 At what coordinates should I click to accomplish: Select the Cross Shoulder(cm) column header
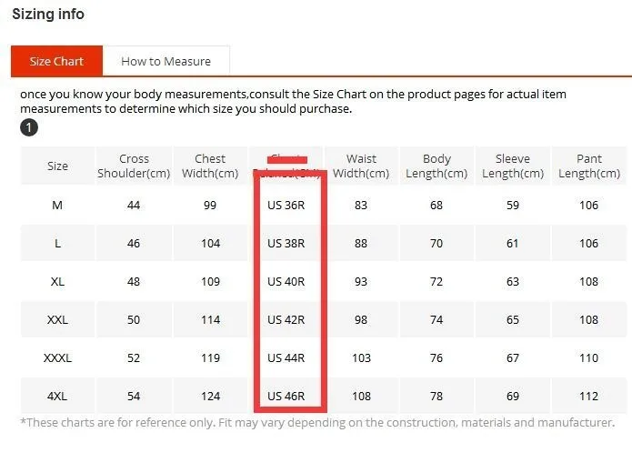(134, 166)
